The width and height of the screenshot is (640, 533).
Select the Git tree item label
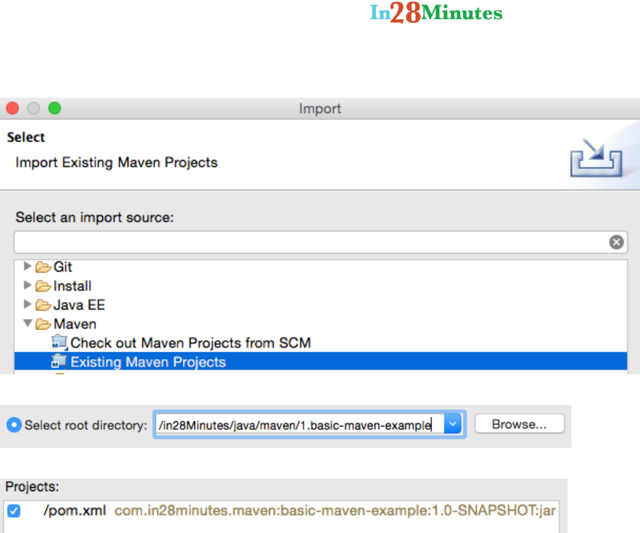click(63, 267)
